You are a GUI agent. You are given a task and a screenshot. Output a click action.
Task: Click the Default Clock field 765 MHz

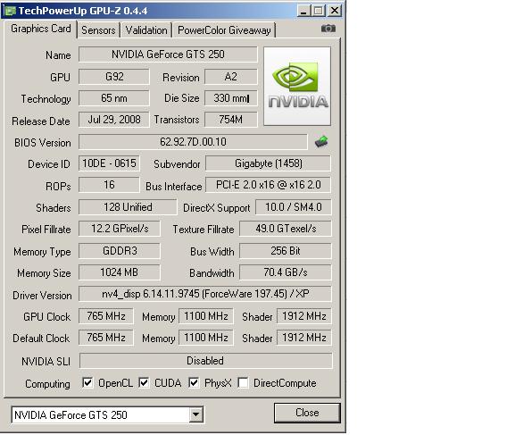pyautogui.click(x=106, y=338)
